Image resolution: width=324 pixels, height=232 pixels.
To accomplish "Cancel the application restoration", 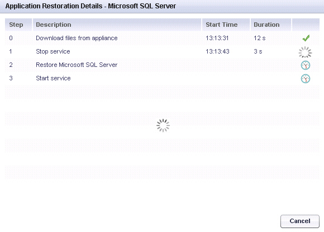I will point(300,221).
